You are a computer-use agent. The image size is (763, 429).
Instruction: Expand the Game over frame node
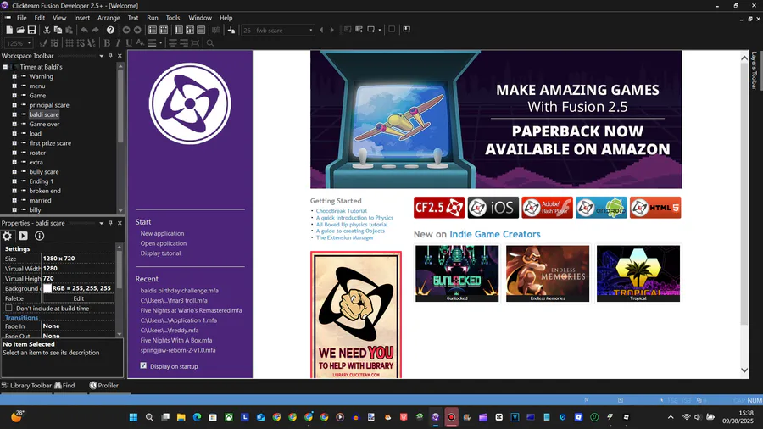pyautogui.click(x=14, y=124)
